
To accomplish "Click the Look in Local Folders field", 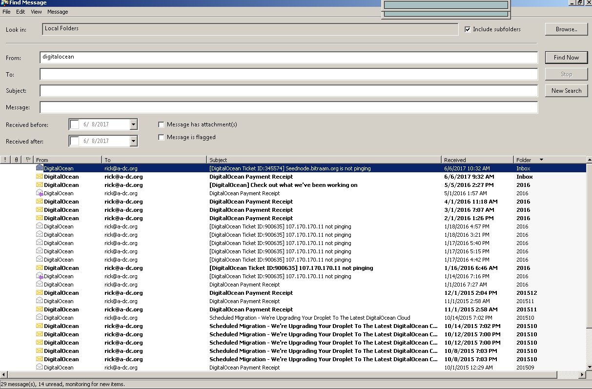I will (x=250, y=29).
